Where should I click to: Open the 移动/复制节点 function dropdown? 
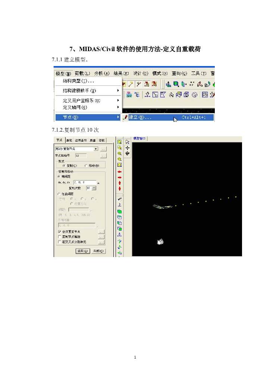pos(96,149)
